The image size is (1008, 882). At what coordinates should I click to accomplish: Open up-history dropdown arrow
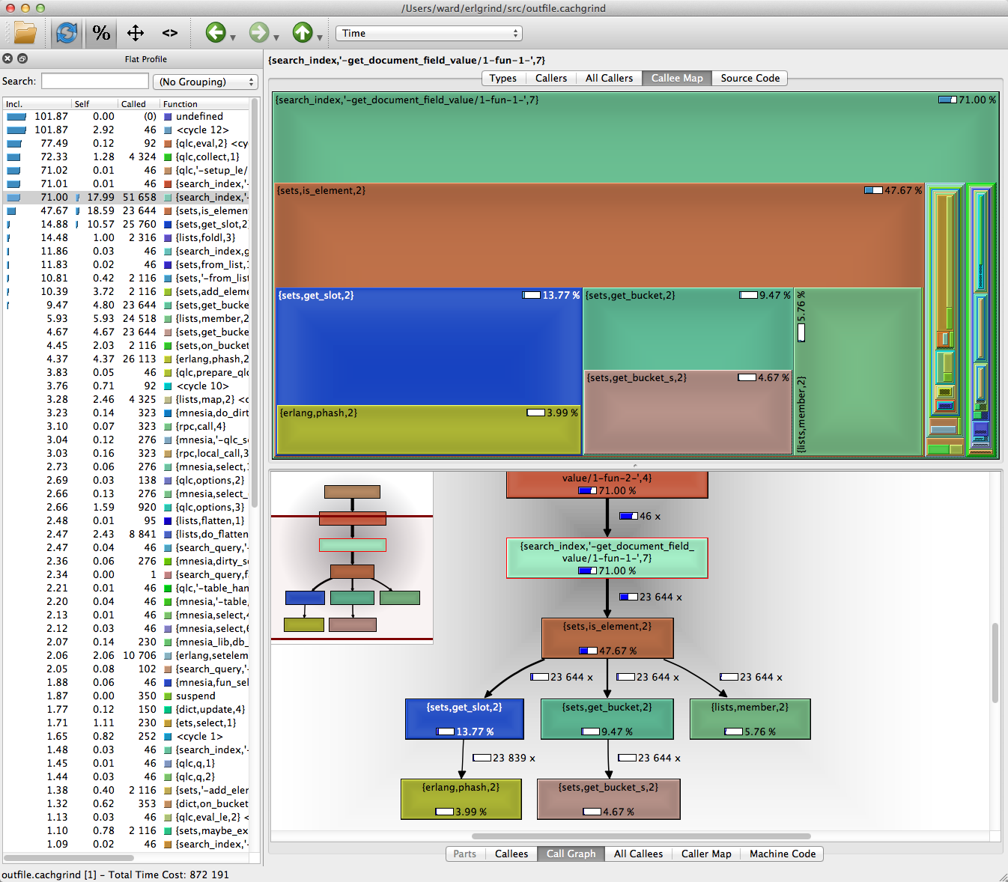(320, 37)
